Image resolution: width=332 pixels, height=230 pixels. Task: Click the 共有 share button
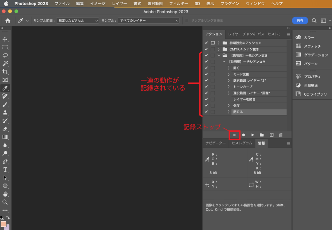[300, 20]
